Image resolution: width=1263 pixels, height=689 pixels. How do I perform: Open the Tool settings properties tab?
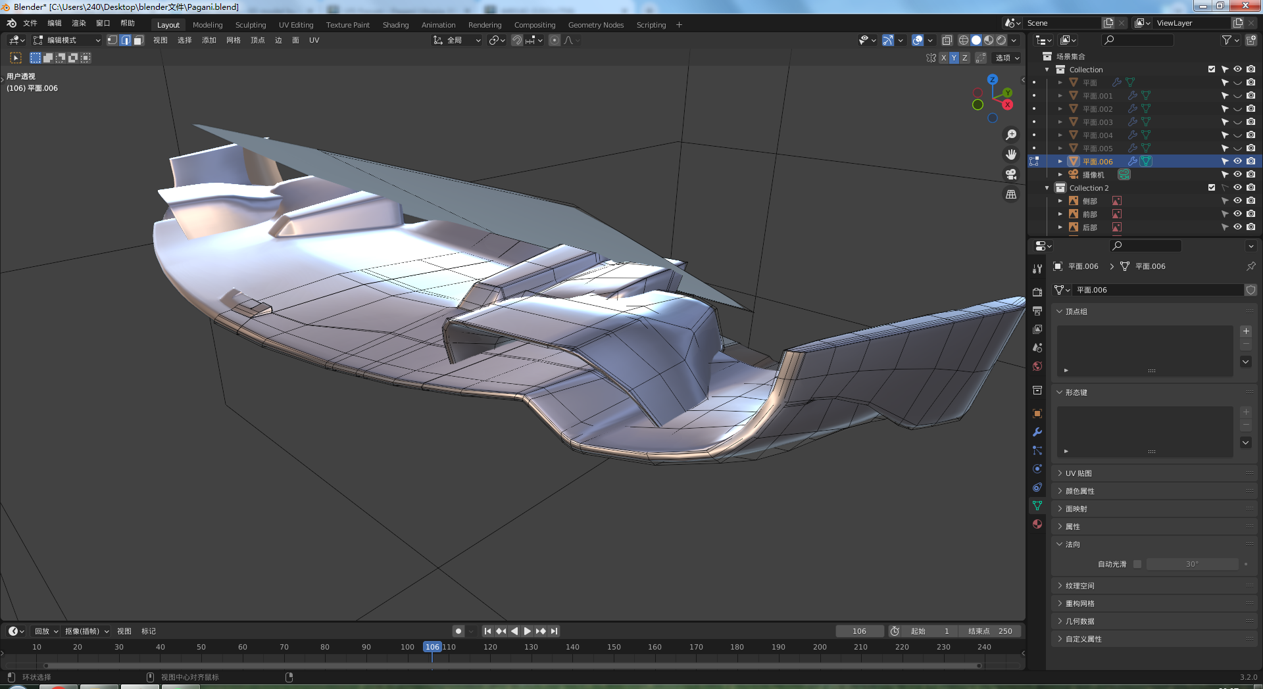pos(1037,268)
